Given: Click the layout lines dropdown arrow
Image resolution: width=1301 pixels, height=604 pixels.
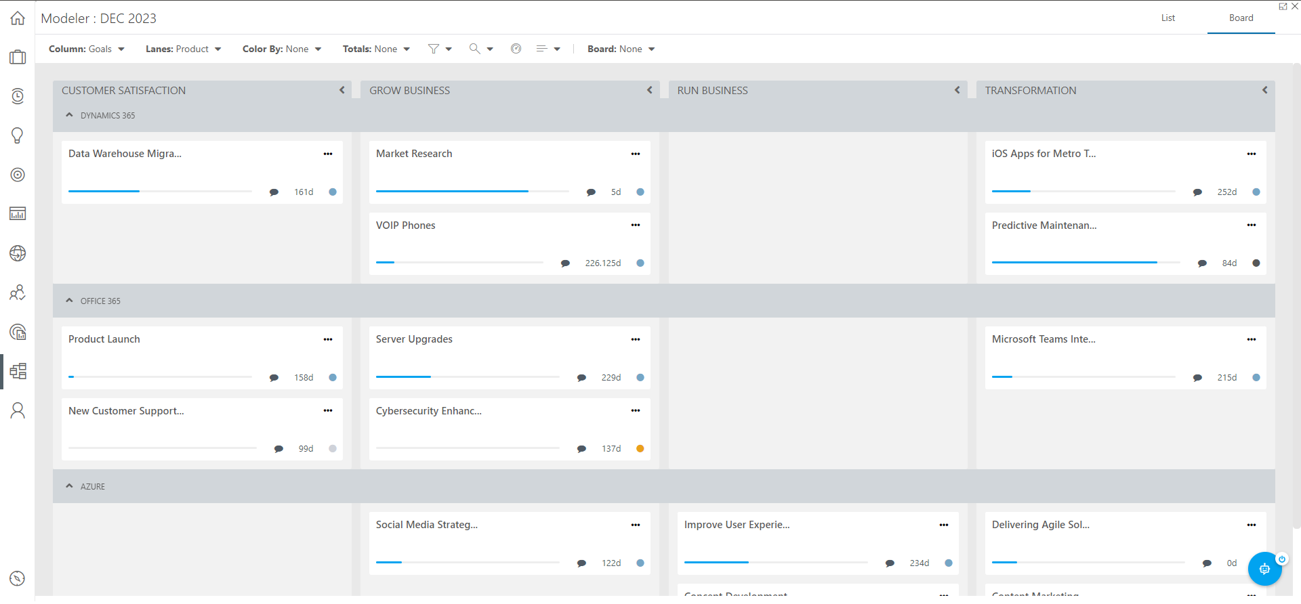Looking at the screenshot, I should click(x=557, y=49).
